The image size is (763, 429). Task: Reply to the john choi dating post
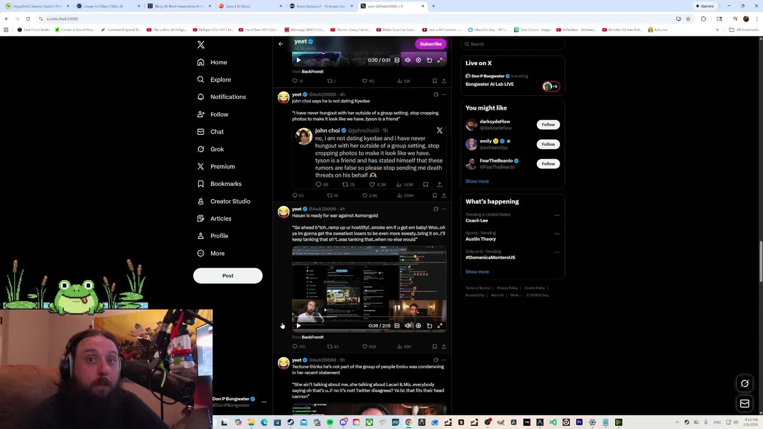tap(297, 195)
